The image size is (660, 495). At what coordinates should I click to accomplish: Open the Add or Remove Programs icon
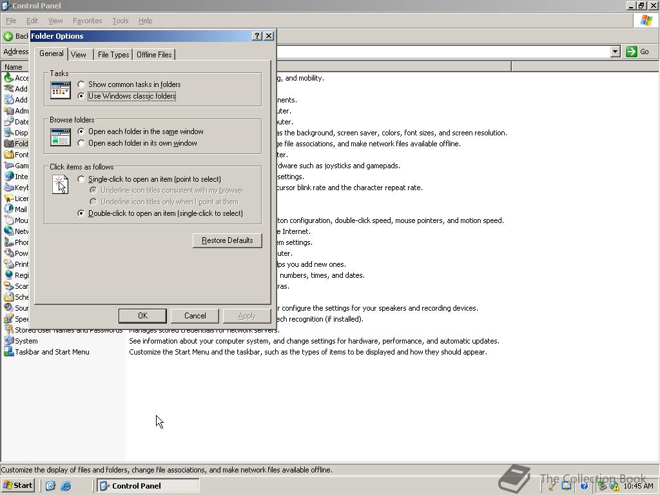pos(9,100)
